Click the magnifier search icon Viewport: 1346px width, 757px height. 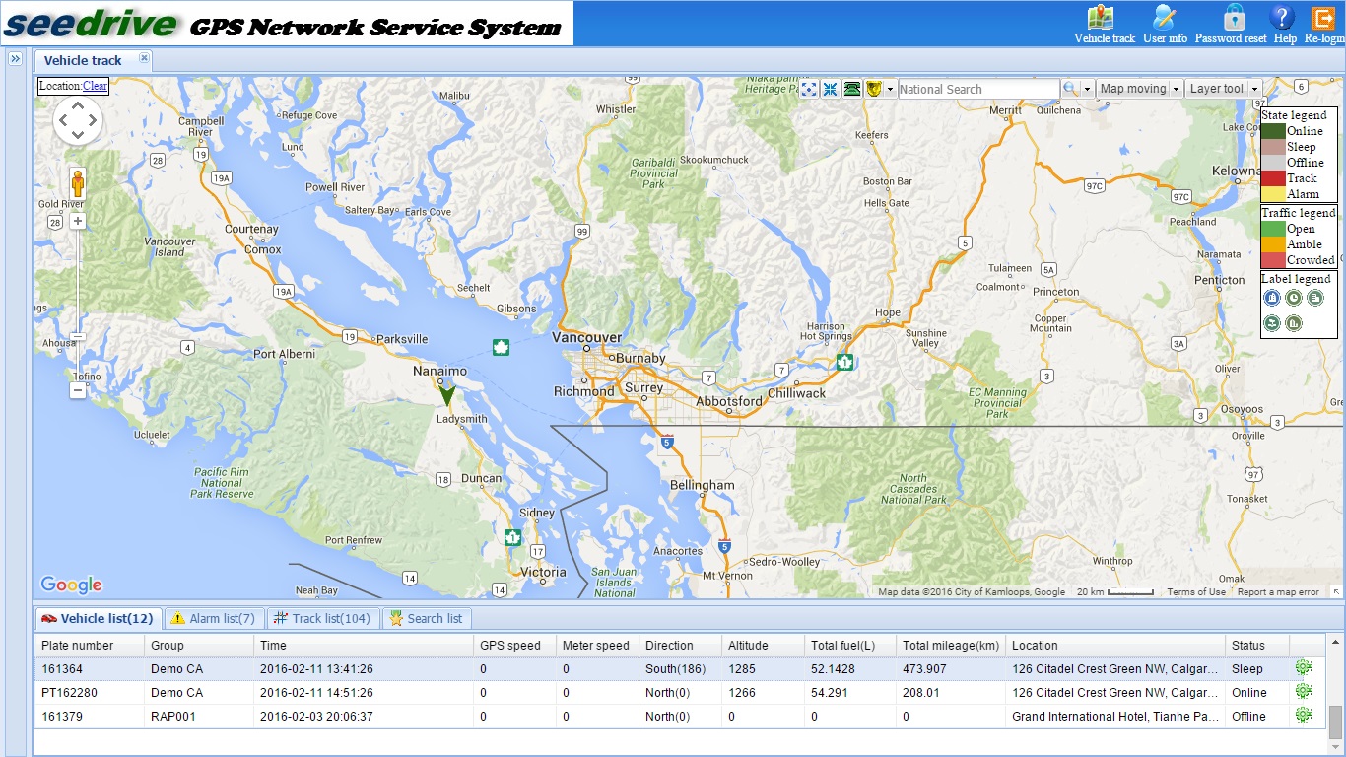point(1070,89)
